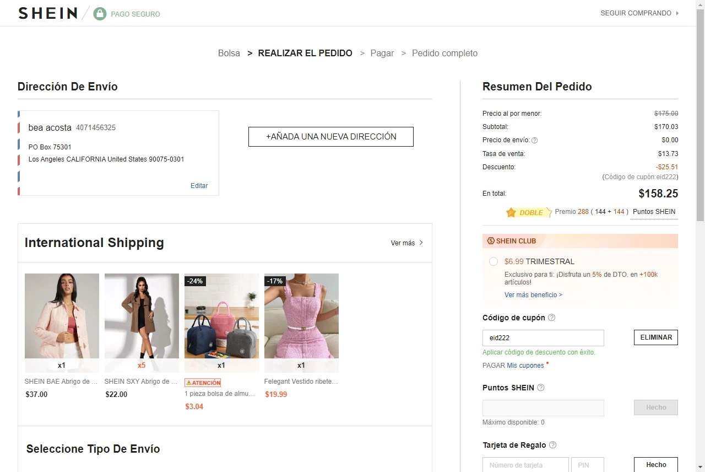Click SEGUIR COMPRANDO arrow link
The width and height of the screenshot is (705, 472).
click(639, 13)
